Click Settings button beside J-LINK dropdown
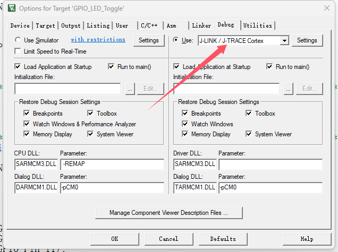 click(x=307, y=40)
